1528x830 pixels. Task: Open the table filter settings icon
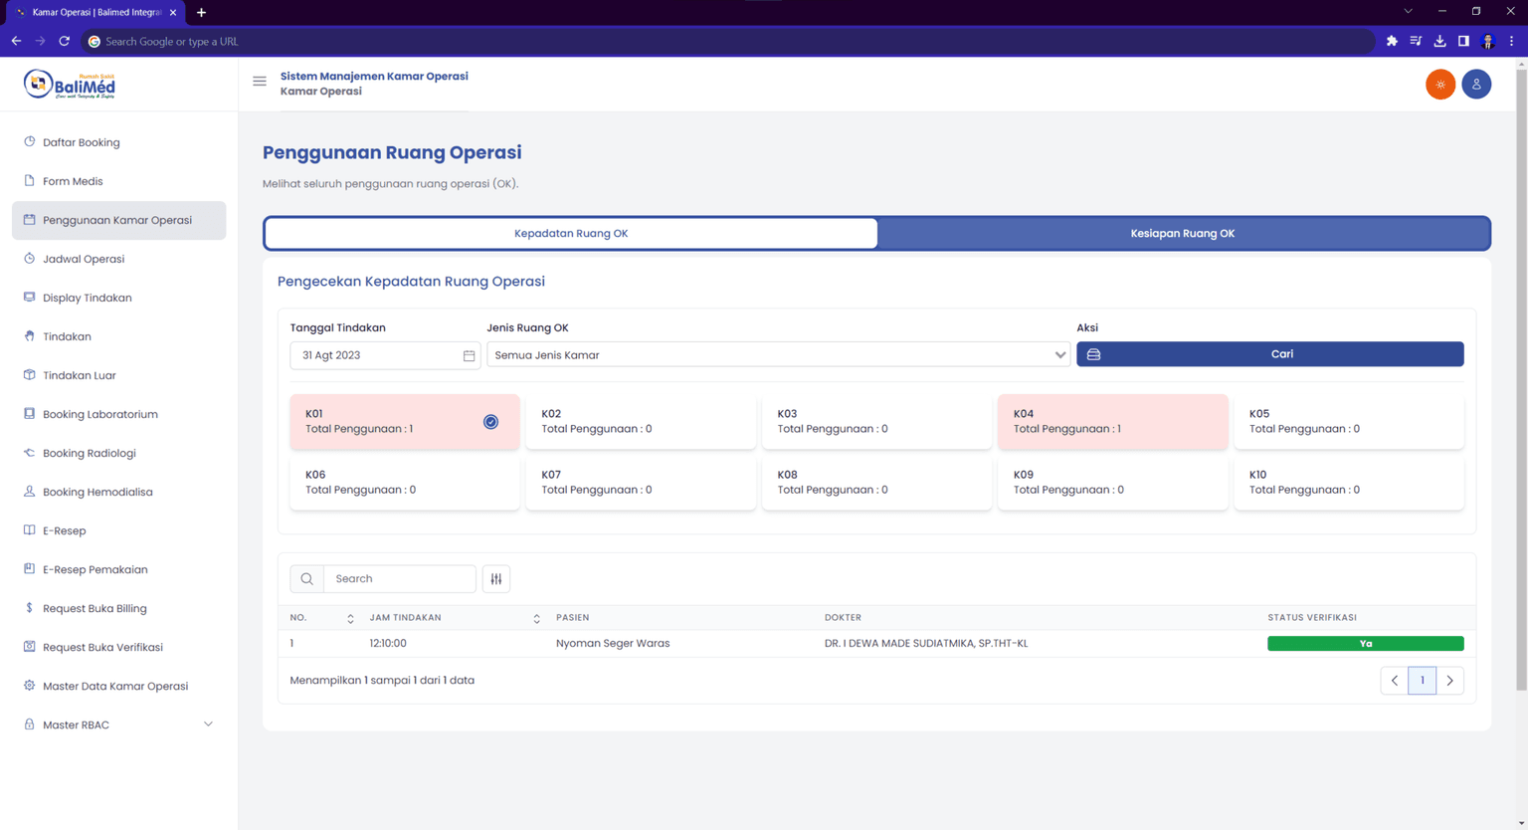click(496, 579)
